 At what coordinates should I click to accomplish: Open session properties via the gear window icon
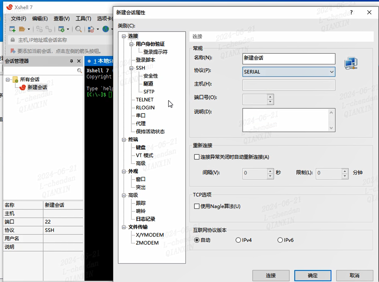pos(61,29)
